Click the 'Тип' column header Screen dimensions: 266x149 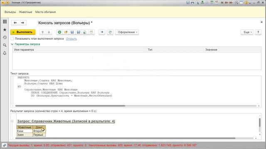tap(175, 50)
